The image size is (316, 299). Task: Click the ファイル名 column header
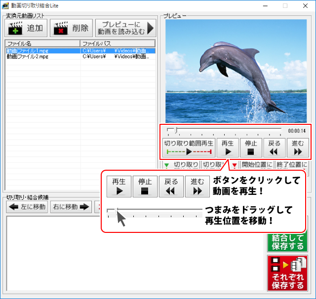click(42, 43)
